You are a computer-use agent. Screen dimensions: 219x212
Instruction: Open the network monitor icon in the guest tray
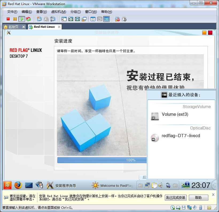[147, 186]
